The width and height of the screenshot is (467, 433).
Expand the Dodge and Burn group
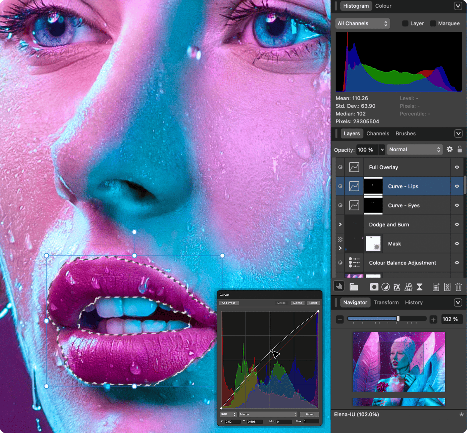(340, 224)
